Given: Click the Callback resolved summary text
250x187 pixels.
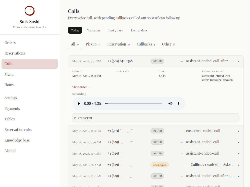Looking at the screenshot, I should pyautogui.click(x=212, y=165).
